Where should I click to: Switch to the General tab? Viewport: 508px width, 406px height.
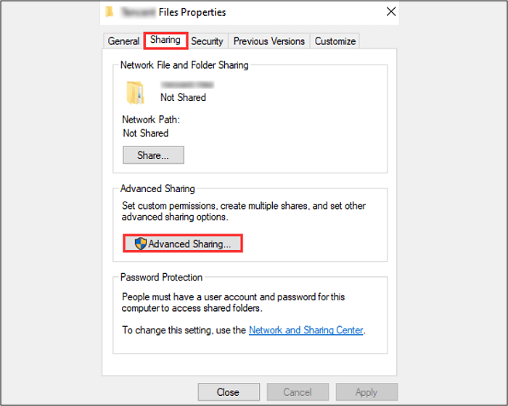coord(123,41)
